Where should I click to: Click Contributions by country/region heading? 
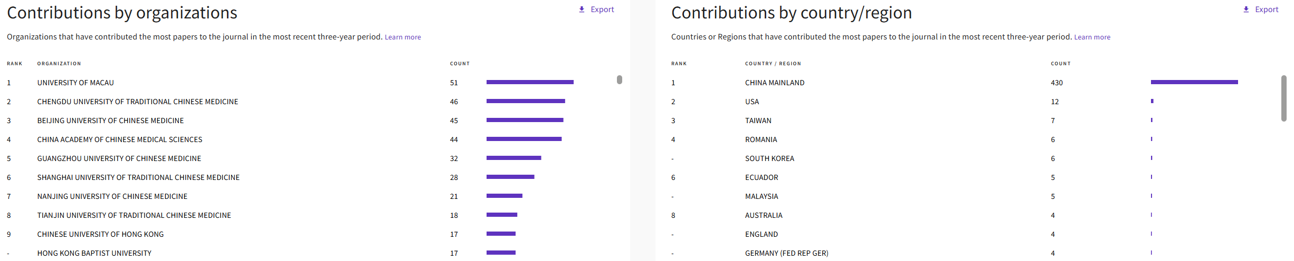[792, 13]
